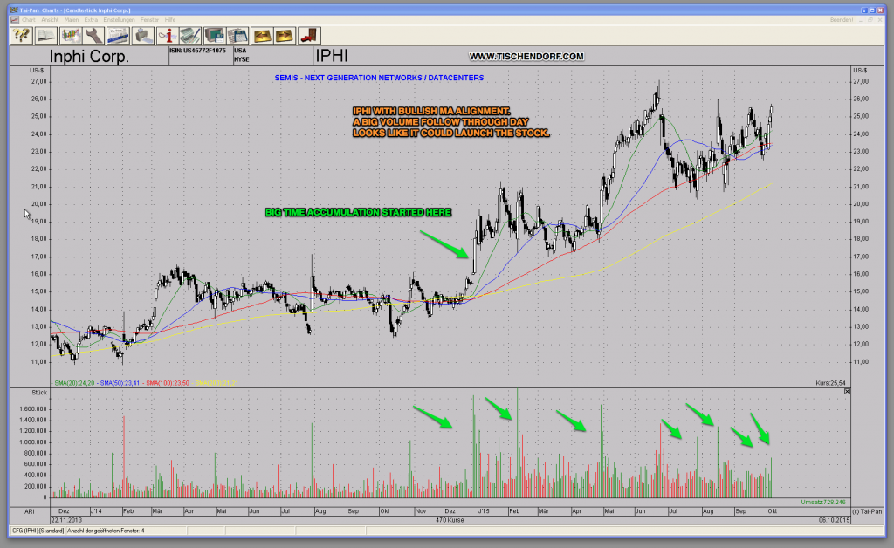
Task: Click the red exit door icon
Action: click(x=309, y=35)
